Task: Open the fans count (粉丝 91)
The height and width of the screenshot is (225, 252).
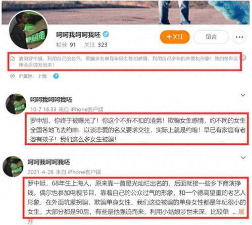Action: [x=66, y=45]
